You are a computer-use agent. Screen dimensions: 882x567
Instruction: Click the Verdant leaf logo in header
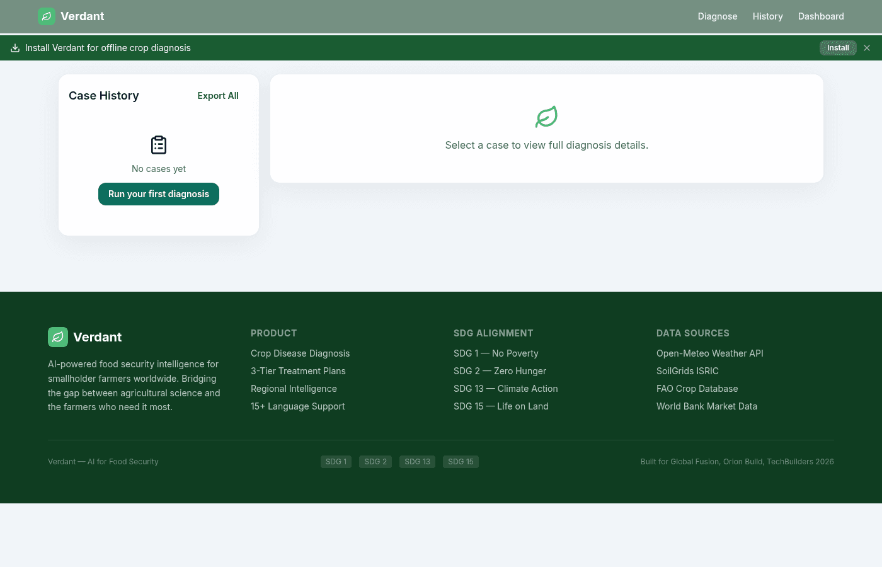(47, 16)
